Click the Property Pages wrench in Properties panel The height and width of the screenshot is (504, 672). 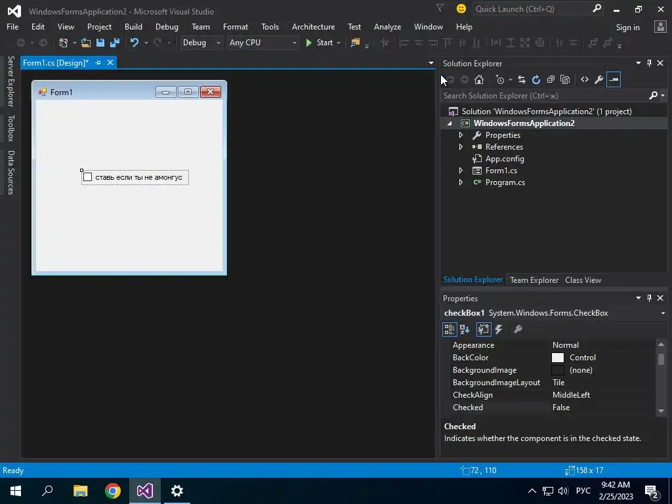click(x=518, y=329)
